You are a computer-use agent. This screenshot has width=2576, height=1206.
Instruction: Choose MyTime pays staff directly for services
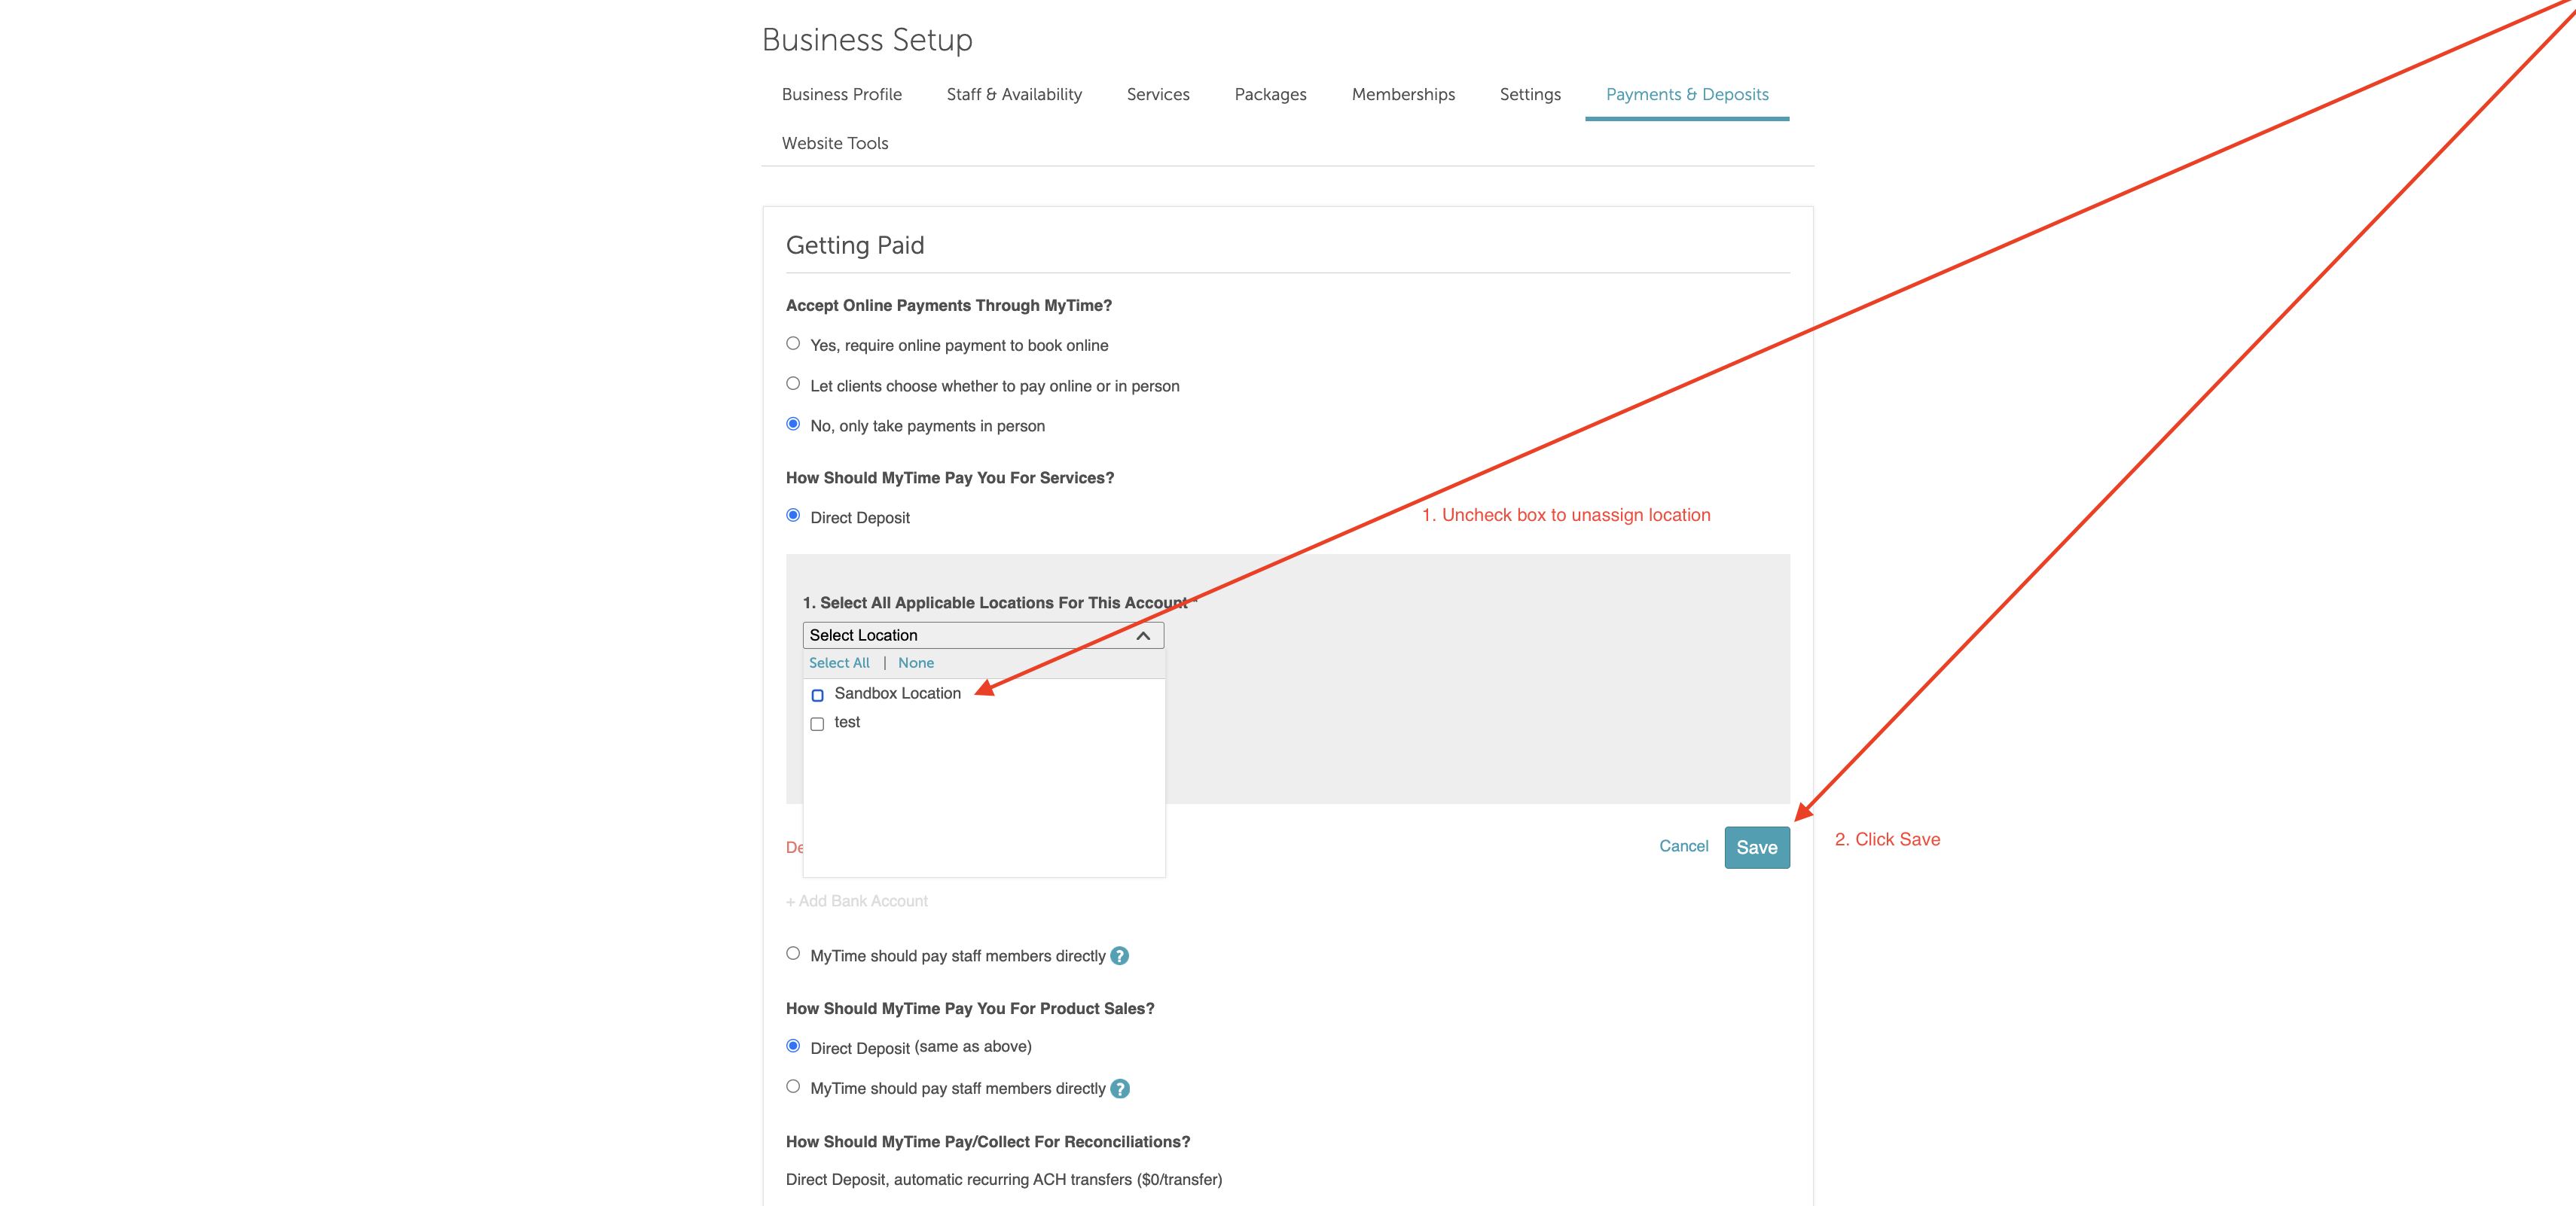point(793,953)
